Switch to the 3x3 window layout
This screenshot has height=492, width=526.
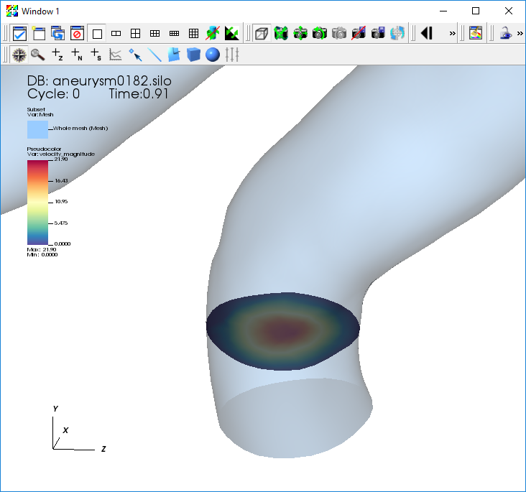click(193, 33)
